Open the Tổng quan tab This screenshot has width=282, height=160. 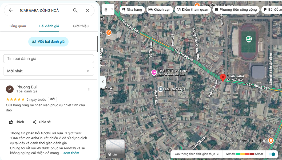[17, 26]
